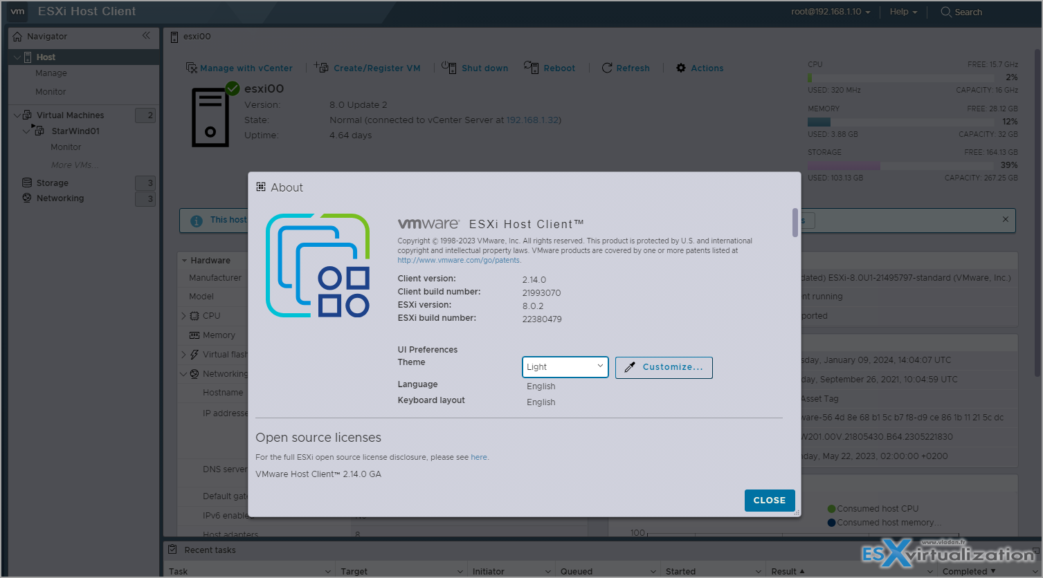Image resolution: width=1043 pixels, height=578 pixels.
Task: Click the Recent tasks panel icon
Action: 172,550
